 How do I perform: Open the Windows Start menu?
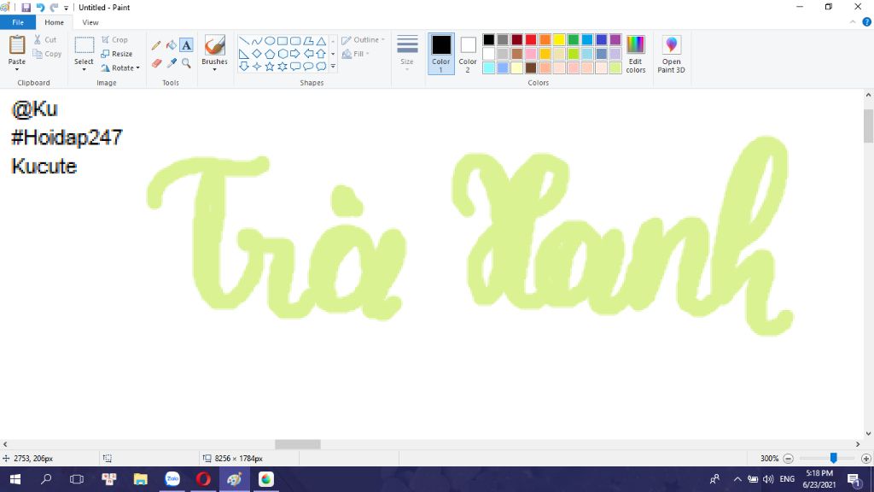pyautogui.click(x=15, y=479)
